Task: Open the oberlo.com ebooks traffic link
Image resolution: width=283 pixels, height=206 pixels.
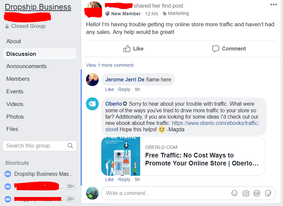Action: [182, 126]
